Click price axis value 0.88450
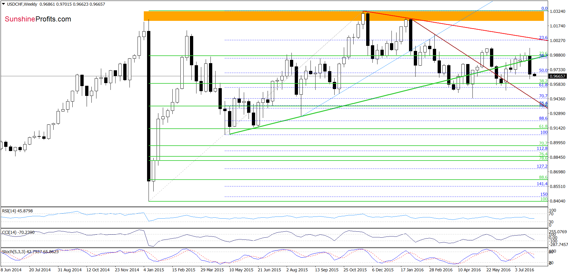This screenshot has height=274, width=568. coord(557,157)
